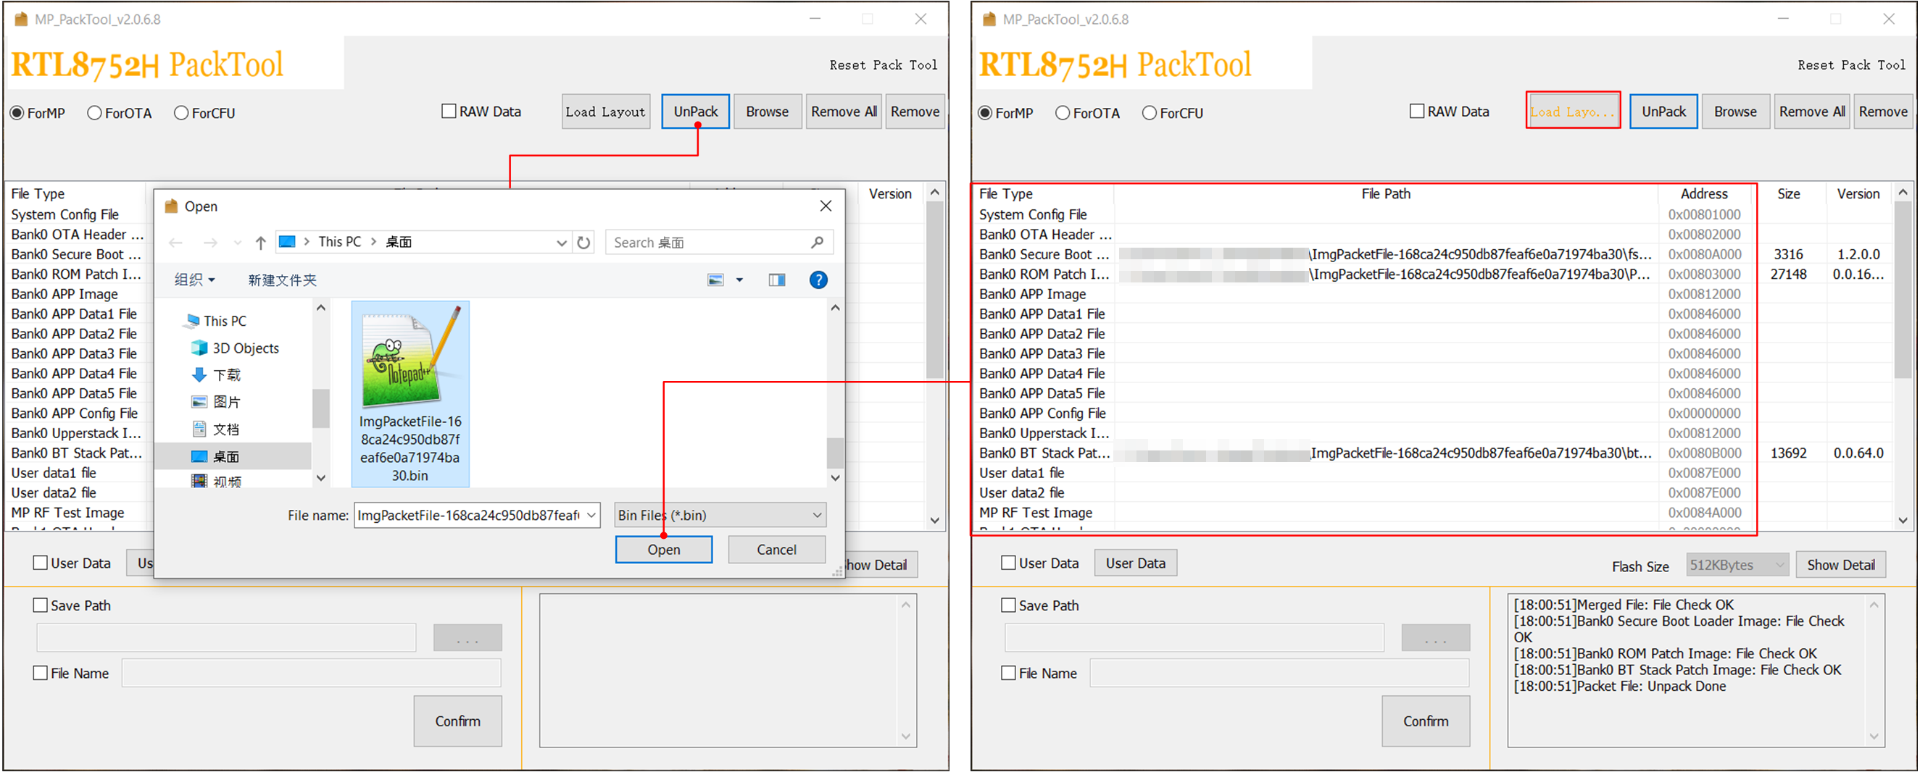Image resolution: width=1920 pixels, height=772 pixels.
Task: Open the 组织 organize menu
Action: coord(194,280)
